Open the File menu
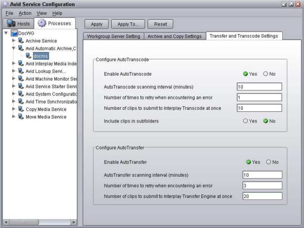 [9, 13]
